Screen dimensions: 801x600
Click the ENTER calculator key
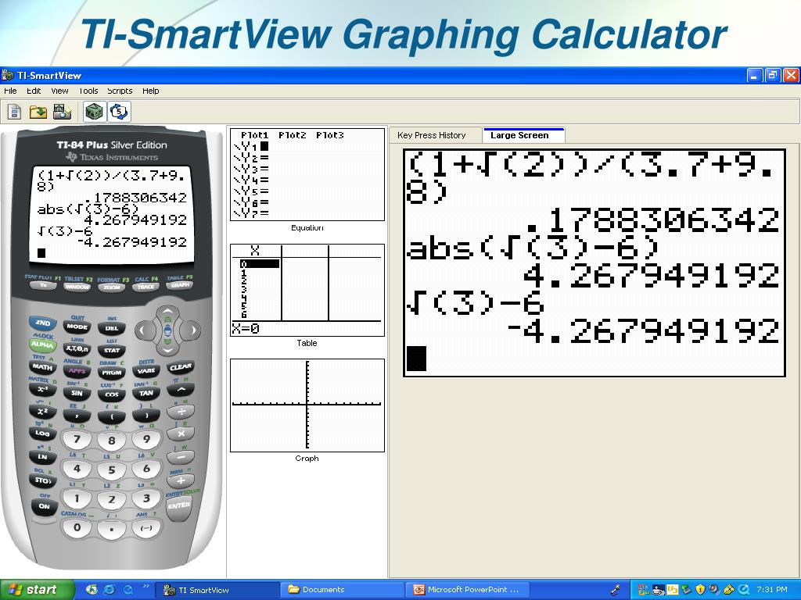pos(179,506)
